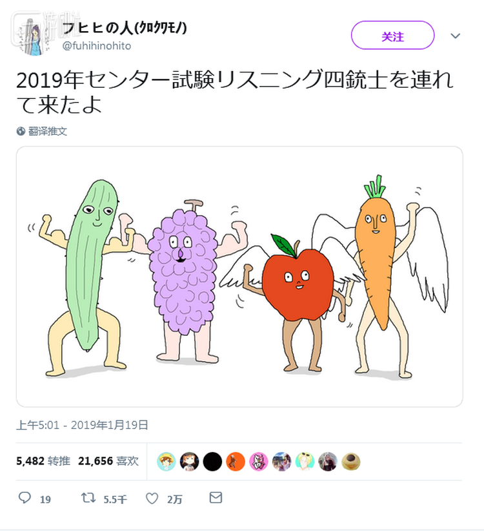
Task: Open the solid black liker avatar
Action: click(x=212, y=461)
